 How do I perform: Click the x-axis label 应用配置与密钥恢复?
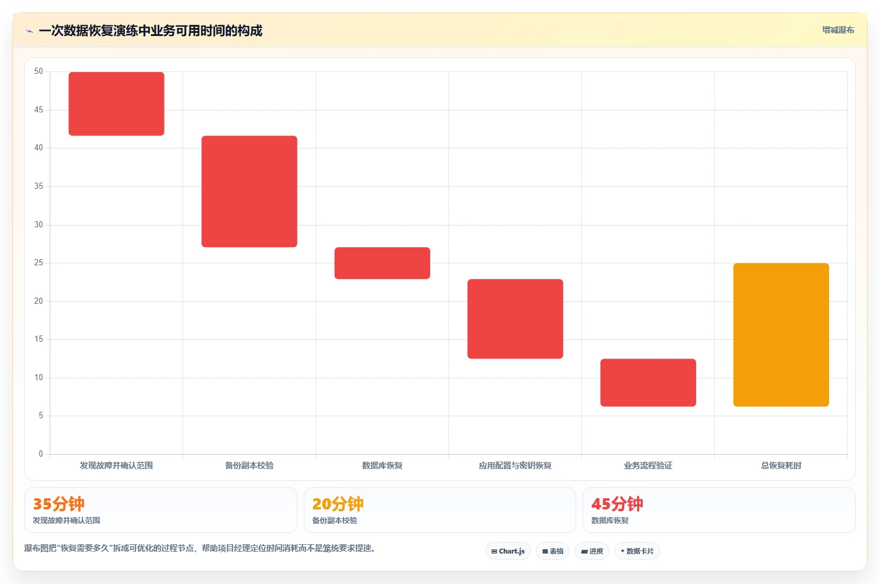click(515, 465)
